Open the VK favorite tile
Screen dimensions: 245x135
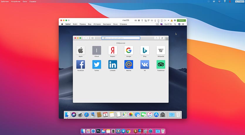pyautogui.click(x=145, y=64)
